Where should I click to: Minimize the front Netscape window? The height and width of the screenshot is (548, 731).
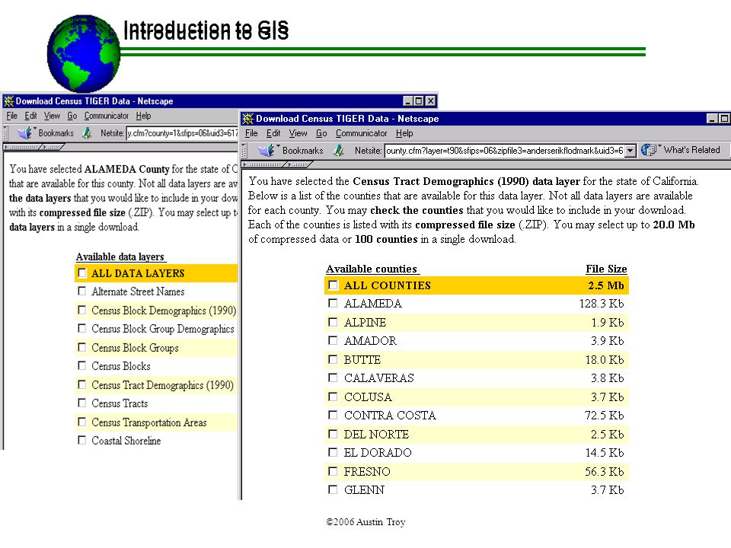click(712, 119)
